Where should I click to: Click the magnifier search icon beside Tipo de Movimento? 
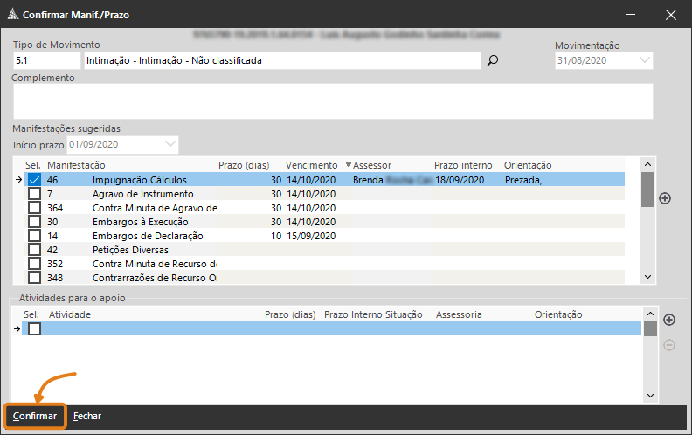pyautogui.click(x=492, y=61)
